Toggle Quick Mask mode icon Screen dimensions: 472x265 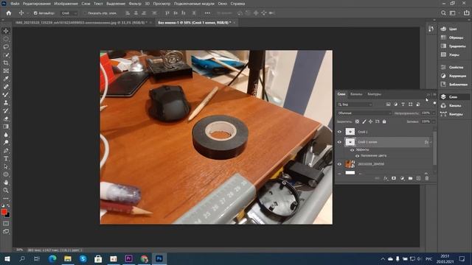(6, 224)
